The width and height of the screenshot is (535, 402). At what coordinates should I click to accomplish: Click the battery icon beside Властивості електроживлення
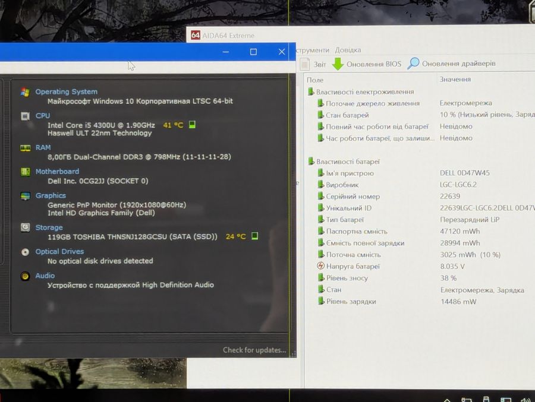click(x=310, y=91)
